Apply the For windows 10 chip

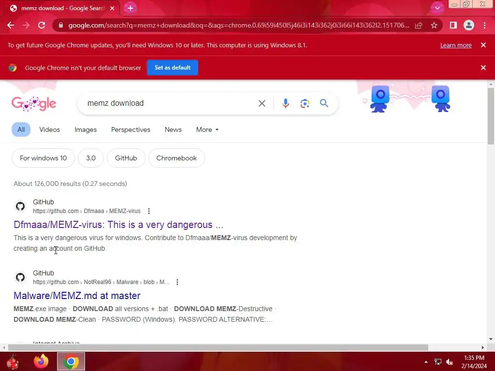[x=43, y=158]
